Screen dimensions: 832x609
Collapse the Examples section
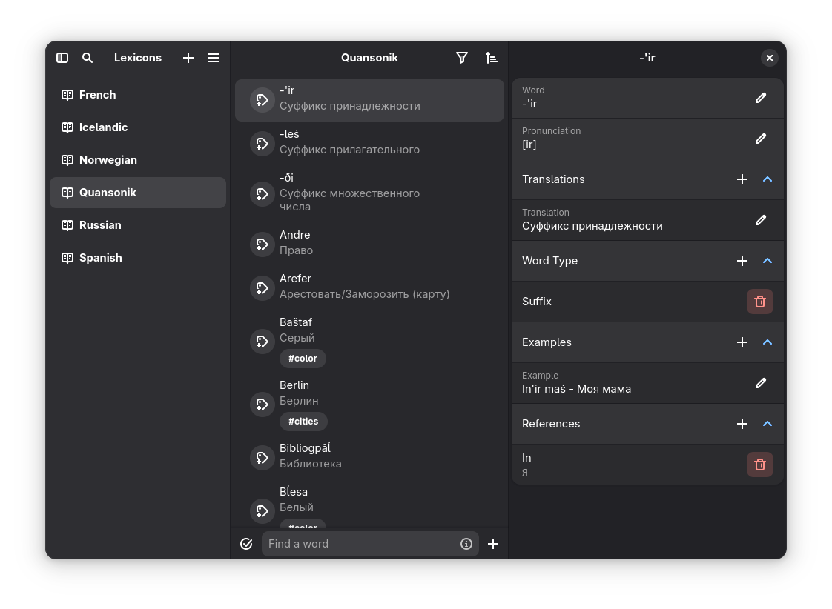(767, 342)
